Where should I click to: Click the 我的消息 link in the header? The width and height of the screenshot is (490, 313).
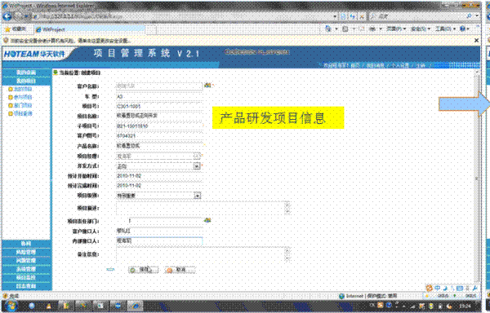tap(375, 65)
